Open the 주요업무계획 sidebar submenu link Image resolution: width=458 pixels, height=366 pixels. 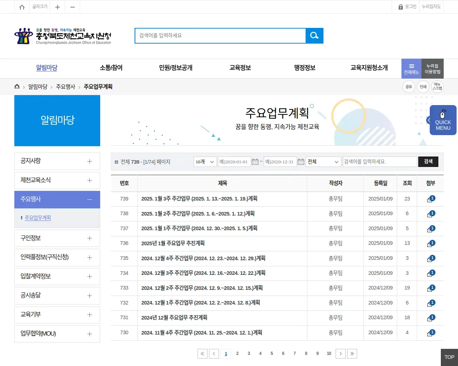38,218
